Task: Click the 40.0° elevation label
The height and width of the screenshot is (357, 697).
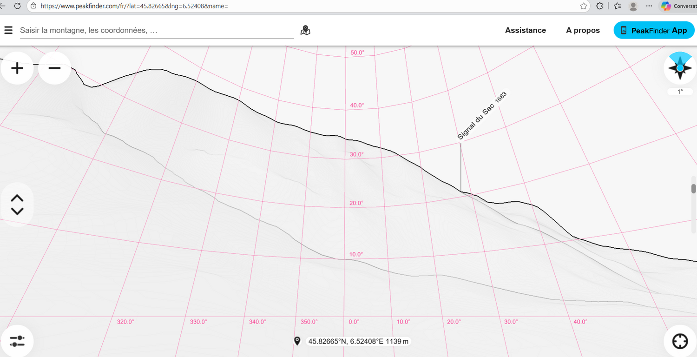Action: [357, 106]
